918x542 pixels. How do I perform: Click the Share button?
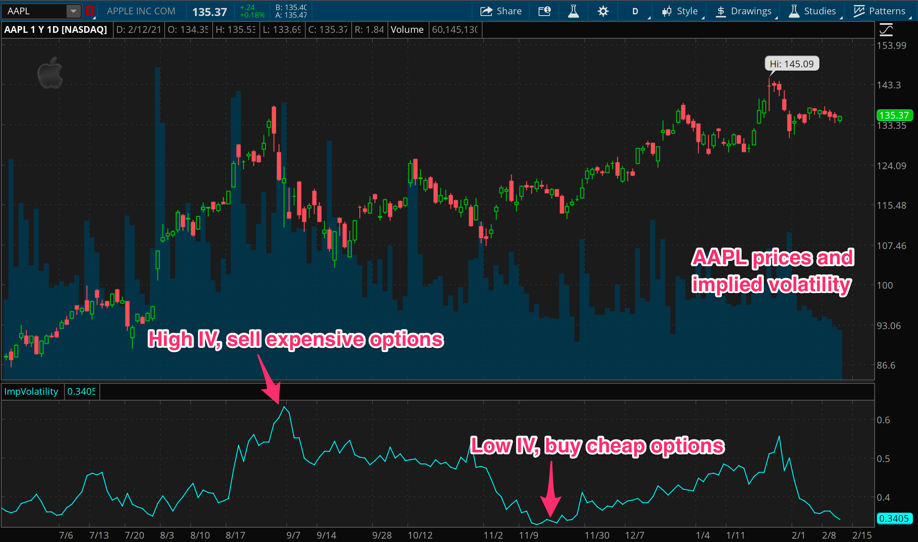501,11
